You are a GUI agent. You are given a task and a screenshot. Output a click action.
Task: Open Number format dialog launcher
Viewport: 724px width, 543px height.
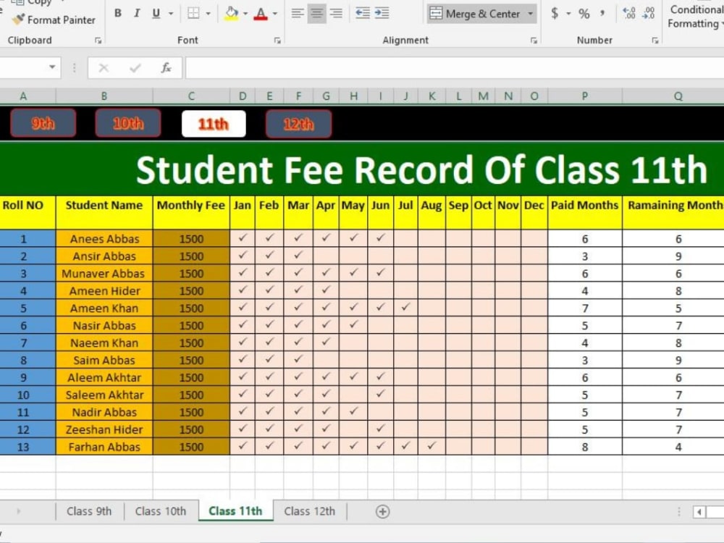(x=654, y=41)
